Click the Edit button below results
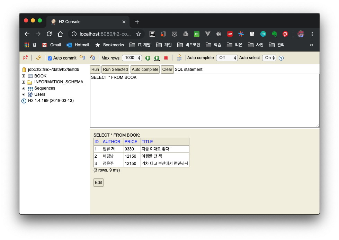Viewport: 339px width, 240px height. 98,183
